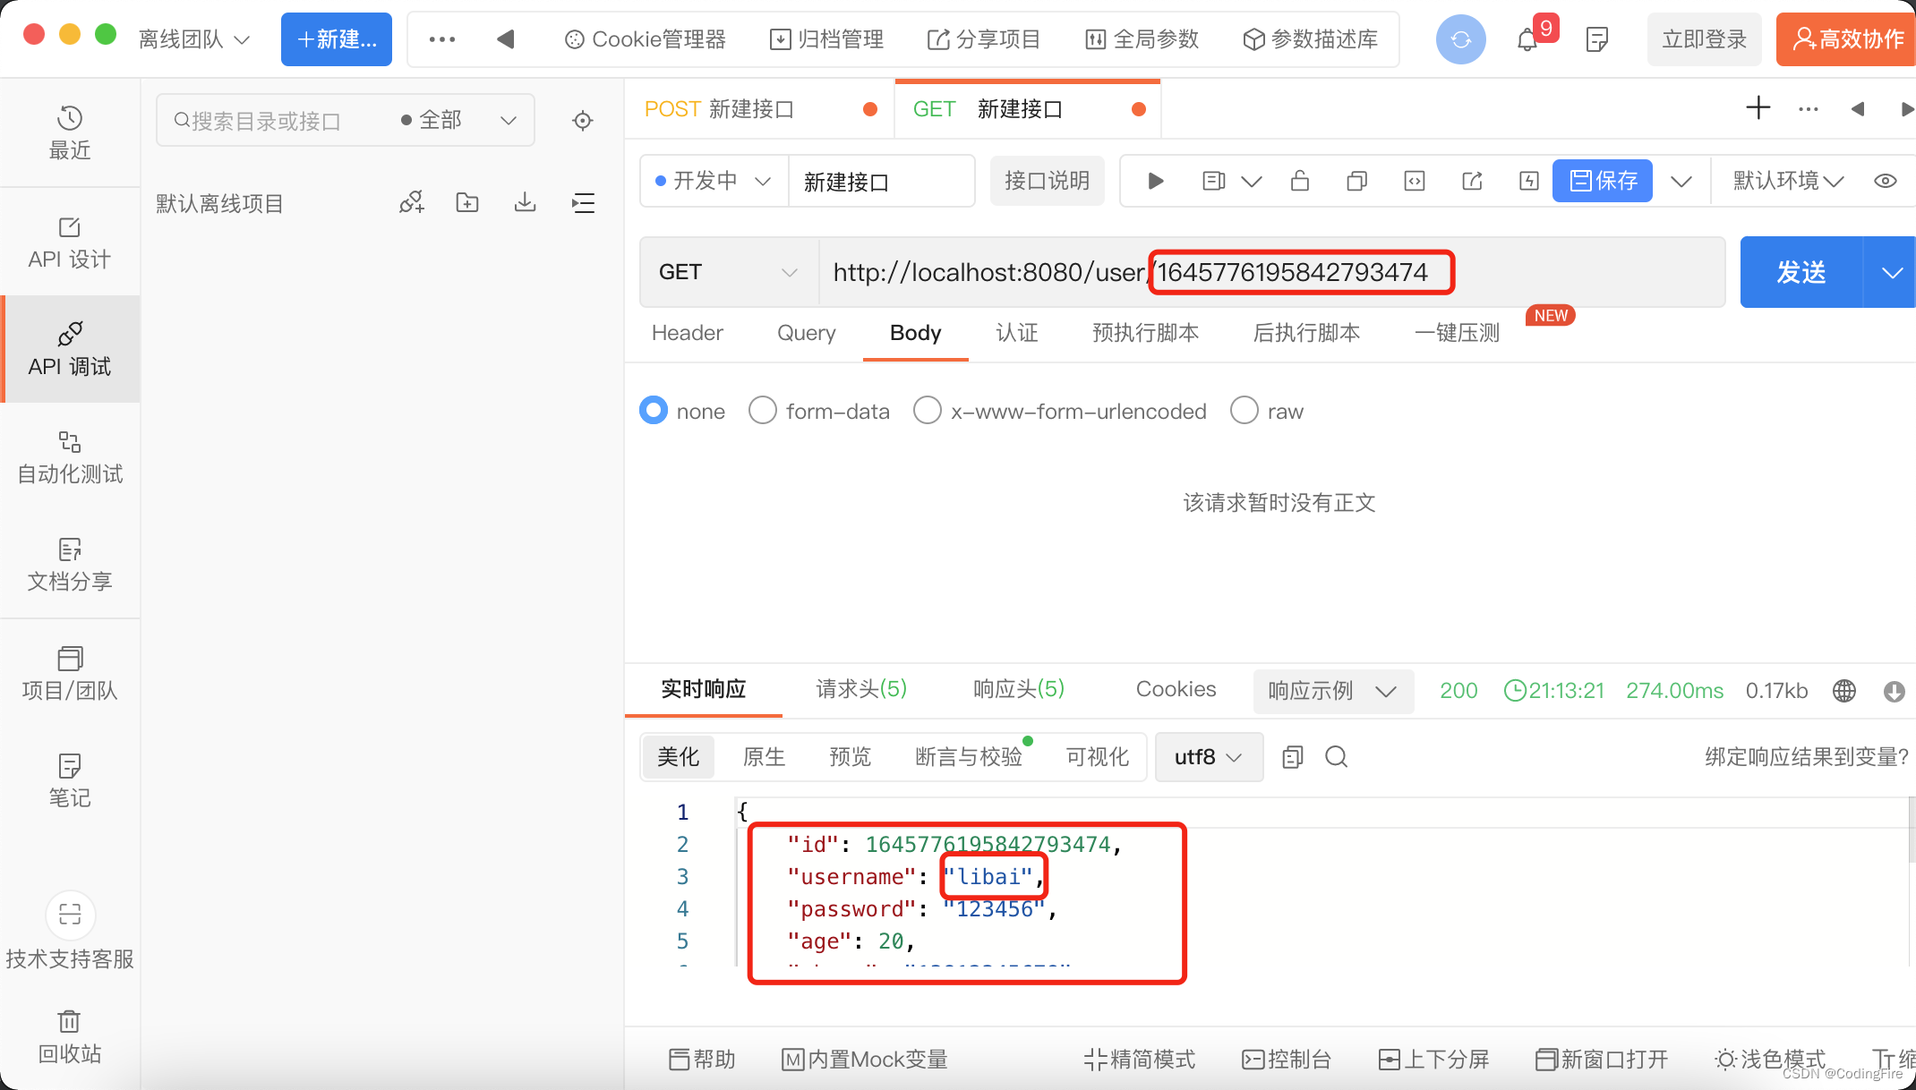Select the raw body radio option
Image resolution: width=1916 pixels, height=1090 pixels.
point(1245,411)
